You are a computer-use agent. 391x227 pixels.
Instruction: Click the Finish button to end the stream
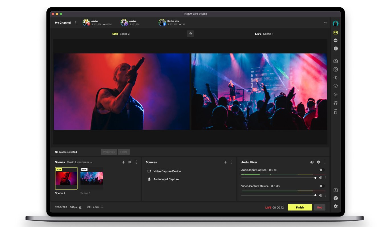(x=300, y=207)
